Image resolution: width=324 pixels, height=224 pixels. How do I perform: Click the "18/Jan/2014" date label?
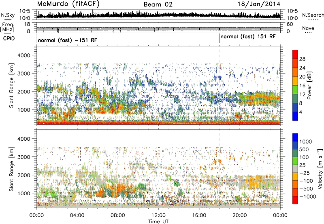pyautogui.click(x=259, y=4)
